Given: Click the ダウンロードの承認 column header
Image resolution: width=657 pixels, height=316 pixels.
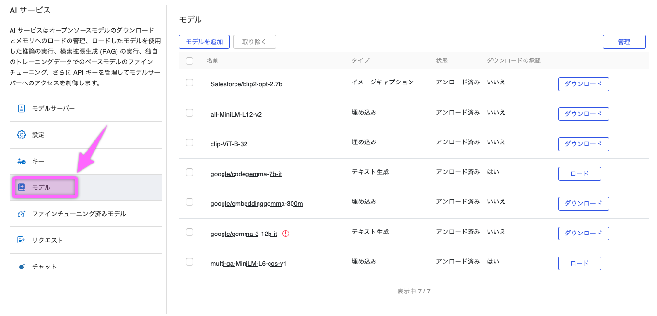Looking at the screenshot, I should [x=514, y=60].
